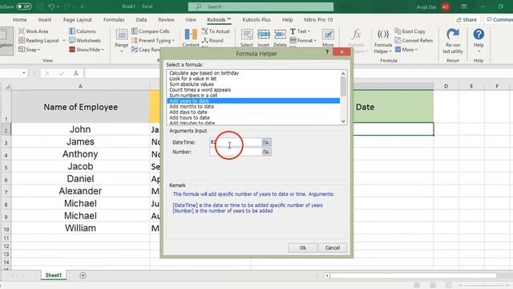Open the View tab
The height and width of the screenshot is (289, 513).
(191, 19)
